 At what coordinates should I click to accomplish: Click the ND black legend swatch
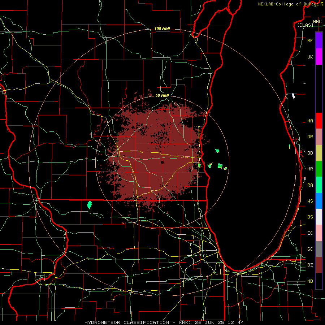(x=319, y=281)
